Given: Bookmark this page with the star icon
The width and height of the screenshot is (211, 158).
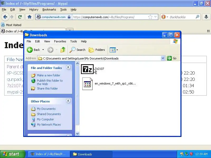Looking at the screenshot, I should 150,17.
